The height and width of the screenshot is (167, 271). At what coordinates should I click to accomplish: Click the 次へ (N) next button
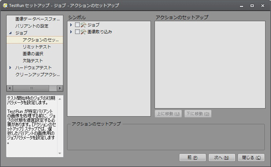(x=222, y=157)
